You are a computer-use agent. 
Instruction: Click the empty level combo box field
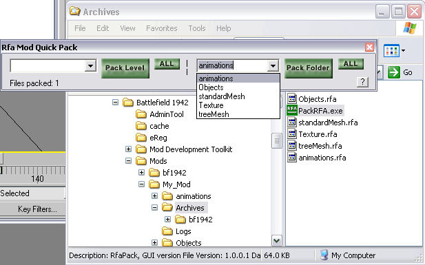pos(48,65)
